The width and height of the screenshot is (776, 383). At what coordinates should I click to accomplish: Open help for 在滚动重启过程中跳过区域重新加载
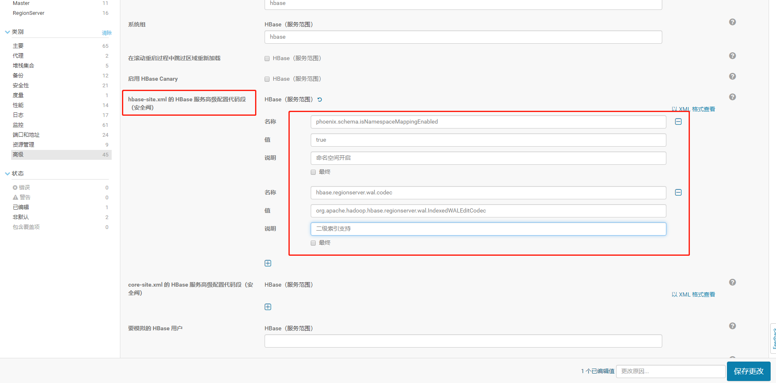pyautogui.click(x=732, y=56)
